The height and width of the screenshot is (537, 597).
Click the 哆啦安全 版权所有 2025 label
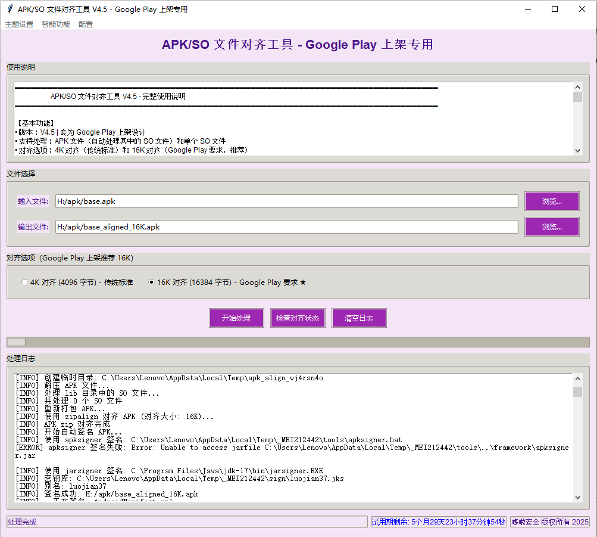(x=550, y=522)
